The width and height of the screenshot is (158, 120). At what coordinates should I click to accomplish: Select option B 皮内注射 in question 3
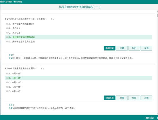pos(7,28)
